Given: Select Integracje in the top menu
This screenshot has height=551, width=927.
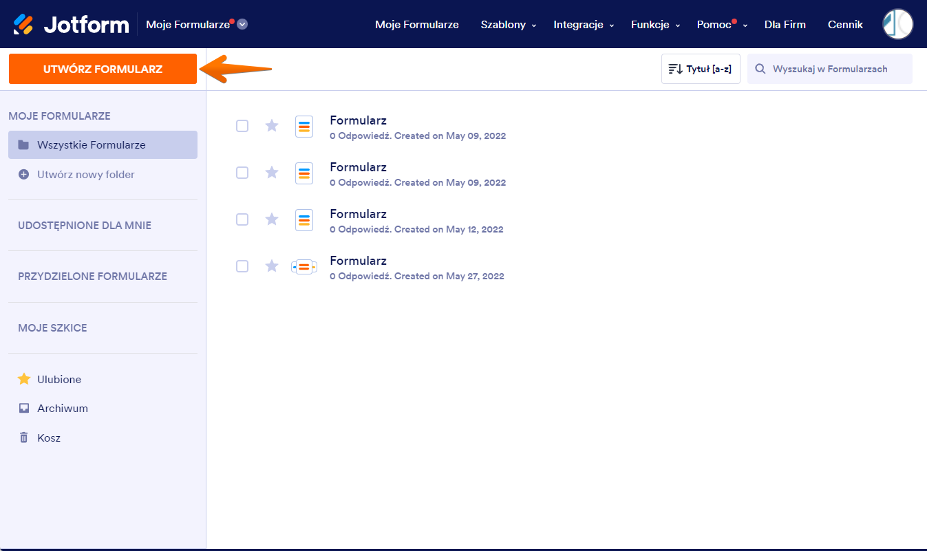Looking at the screenshot, I should pos(579,24).
